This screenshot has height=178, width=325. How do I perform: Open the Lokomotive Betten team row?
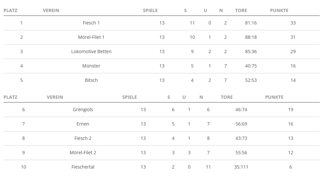click(x=91, y=52)
